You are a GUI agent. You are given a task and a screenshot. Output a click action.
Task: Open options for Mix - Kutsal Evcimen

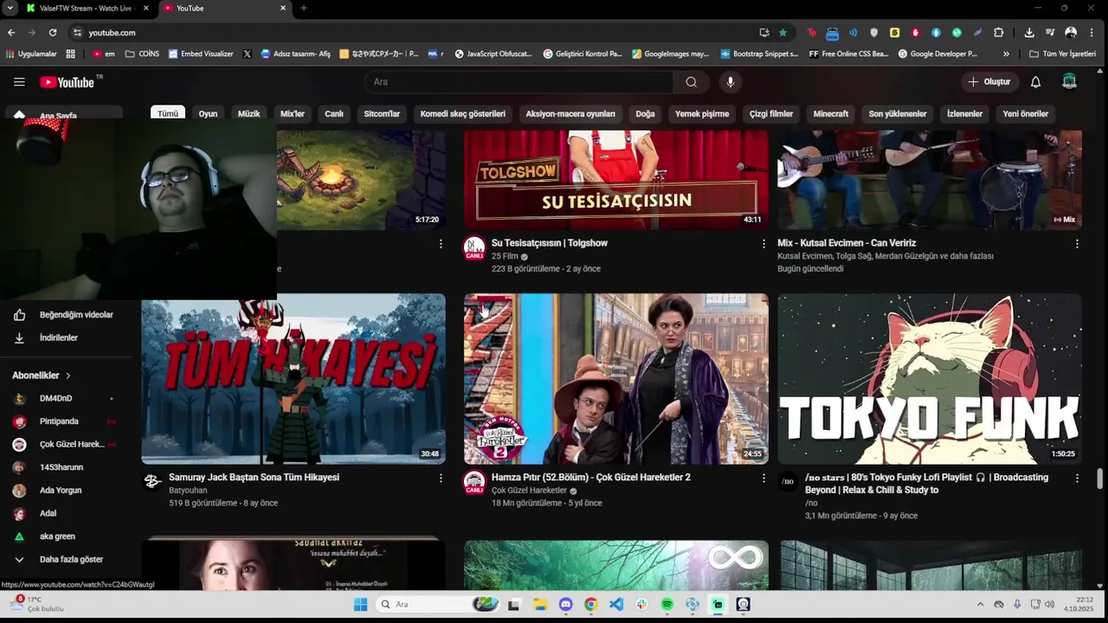pyautogui.click(x=1077, y=244)
